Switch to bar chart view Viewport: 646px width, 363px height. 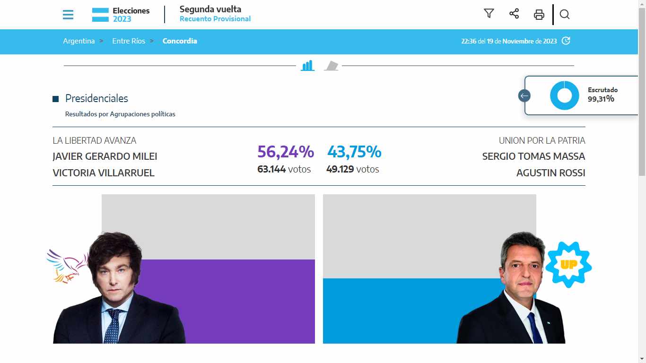[307, 66]
